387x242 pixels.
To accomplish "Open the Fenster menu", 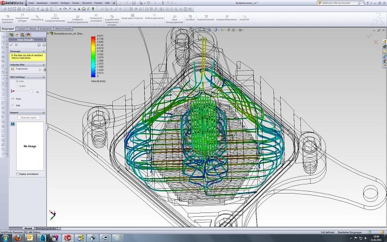I will point(98,3).
